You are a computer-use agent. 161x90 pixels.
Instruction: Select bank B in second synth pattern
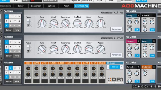click(11, 51)
